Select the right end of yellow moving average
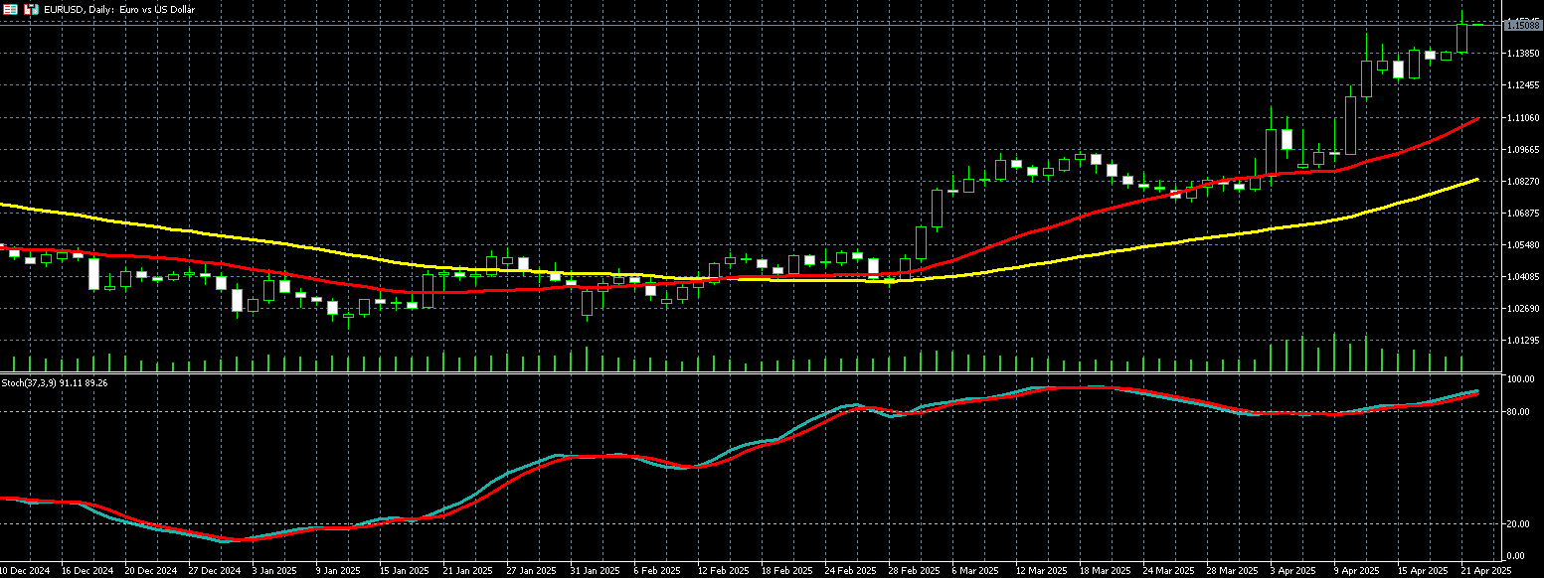The width and height of the screenshot is (1544, 578). [x=1477, y=180]
